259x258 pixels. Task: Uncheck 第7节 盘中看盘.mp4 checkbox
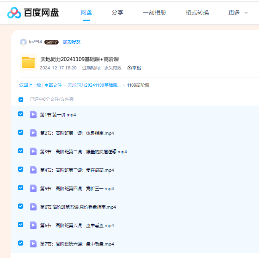pos(21,243)
